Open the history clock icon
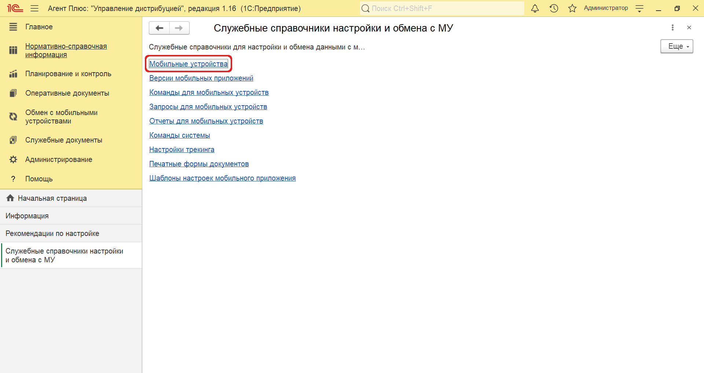704x373 pixels. [x=554, y=8]
